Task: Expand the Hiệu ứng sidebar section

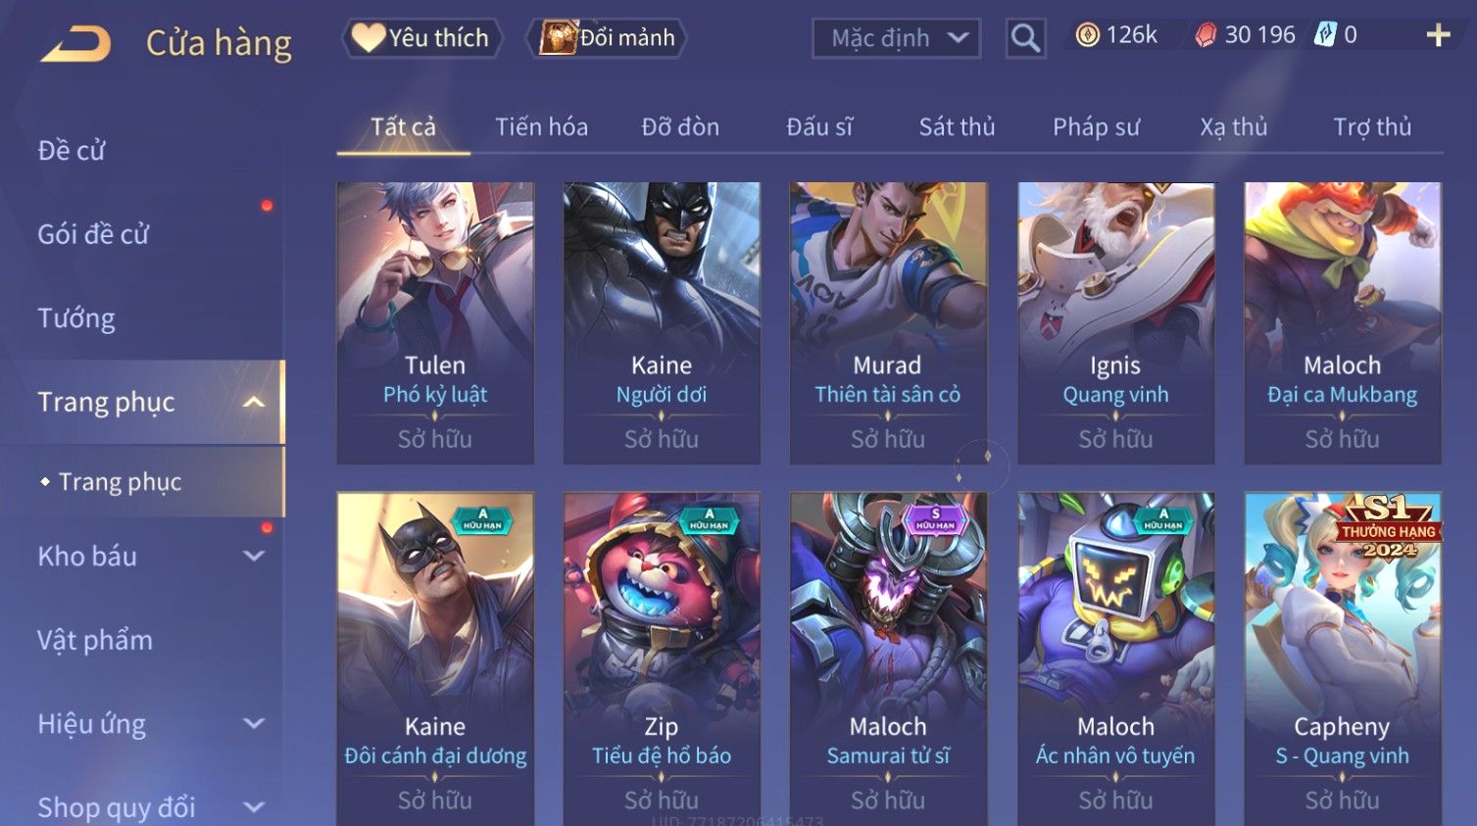Action: [x=254, y=724]
